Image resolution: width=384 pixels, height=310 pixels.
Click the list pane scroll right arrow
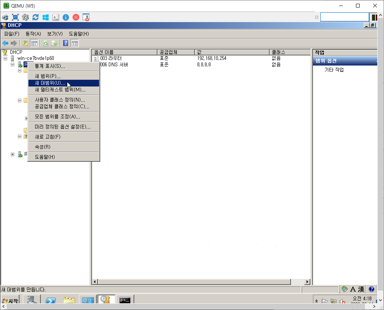[x=307, y=282]
